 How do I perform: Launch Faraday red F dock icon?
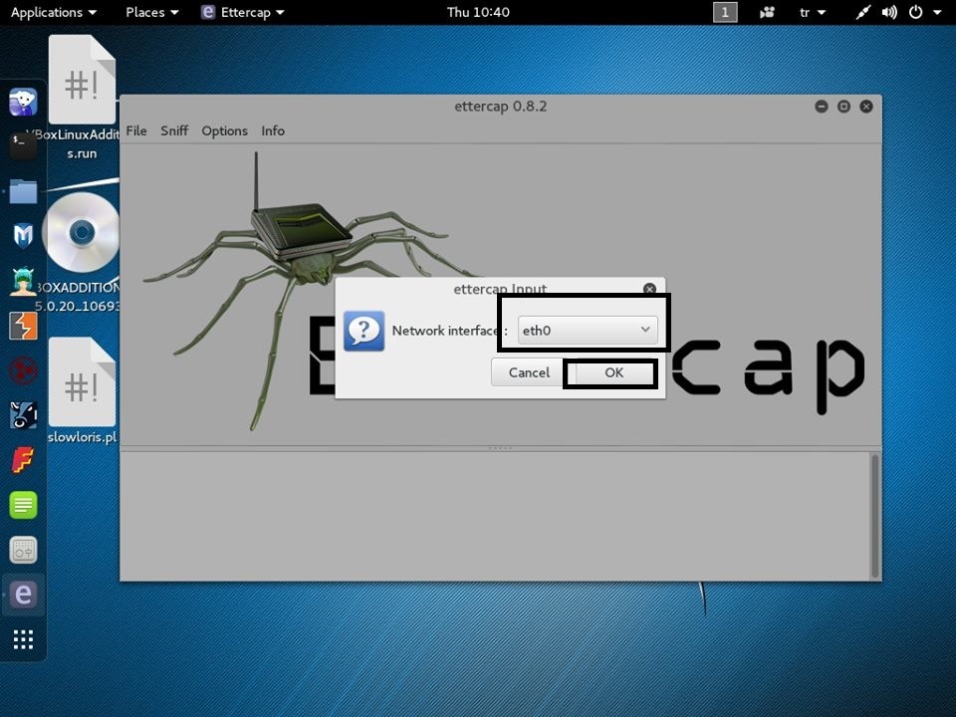[23, 460]
